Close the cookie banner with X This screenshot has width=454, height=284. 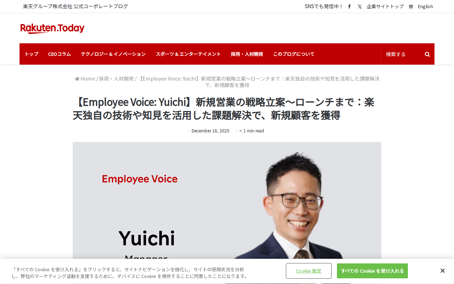(442, 271)
